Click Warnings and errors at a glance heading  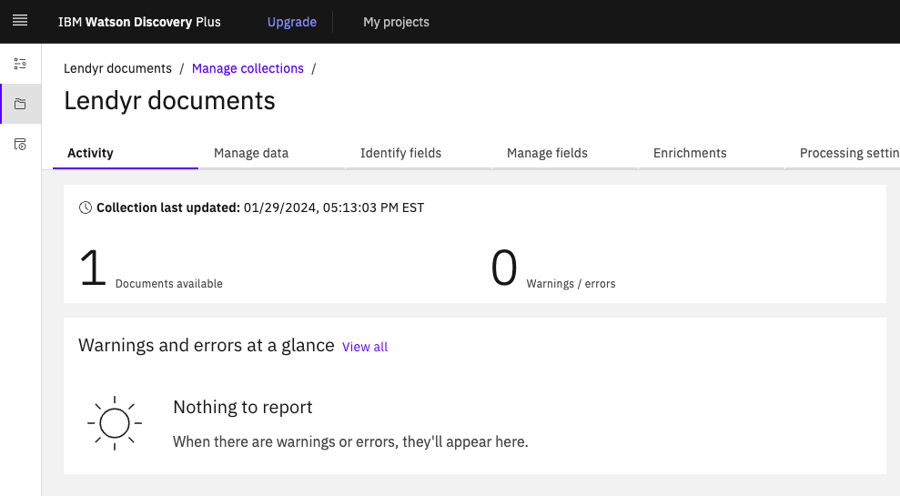[x=206, y=345]
